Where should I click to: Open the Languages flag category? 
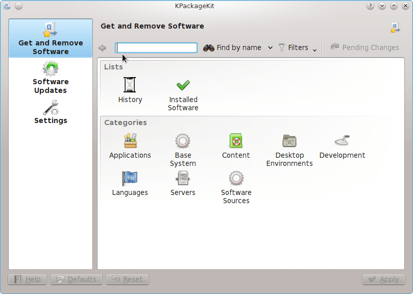pos(130,184)
